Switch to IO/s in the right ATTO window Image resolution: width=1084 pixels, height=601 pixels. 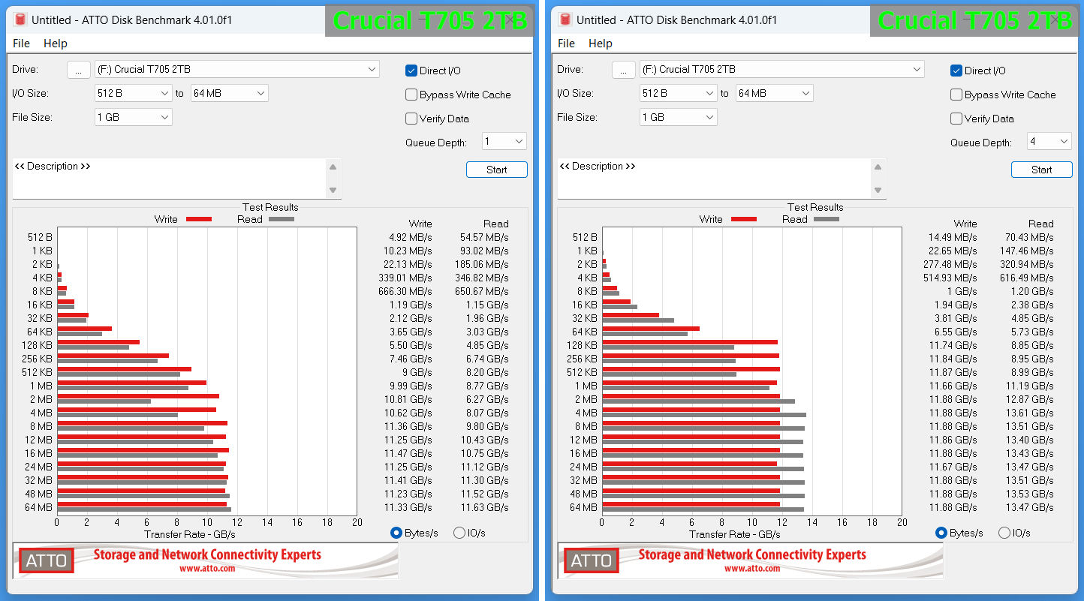1004,533
